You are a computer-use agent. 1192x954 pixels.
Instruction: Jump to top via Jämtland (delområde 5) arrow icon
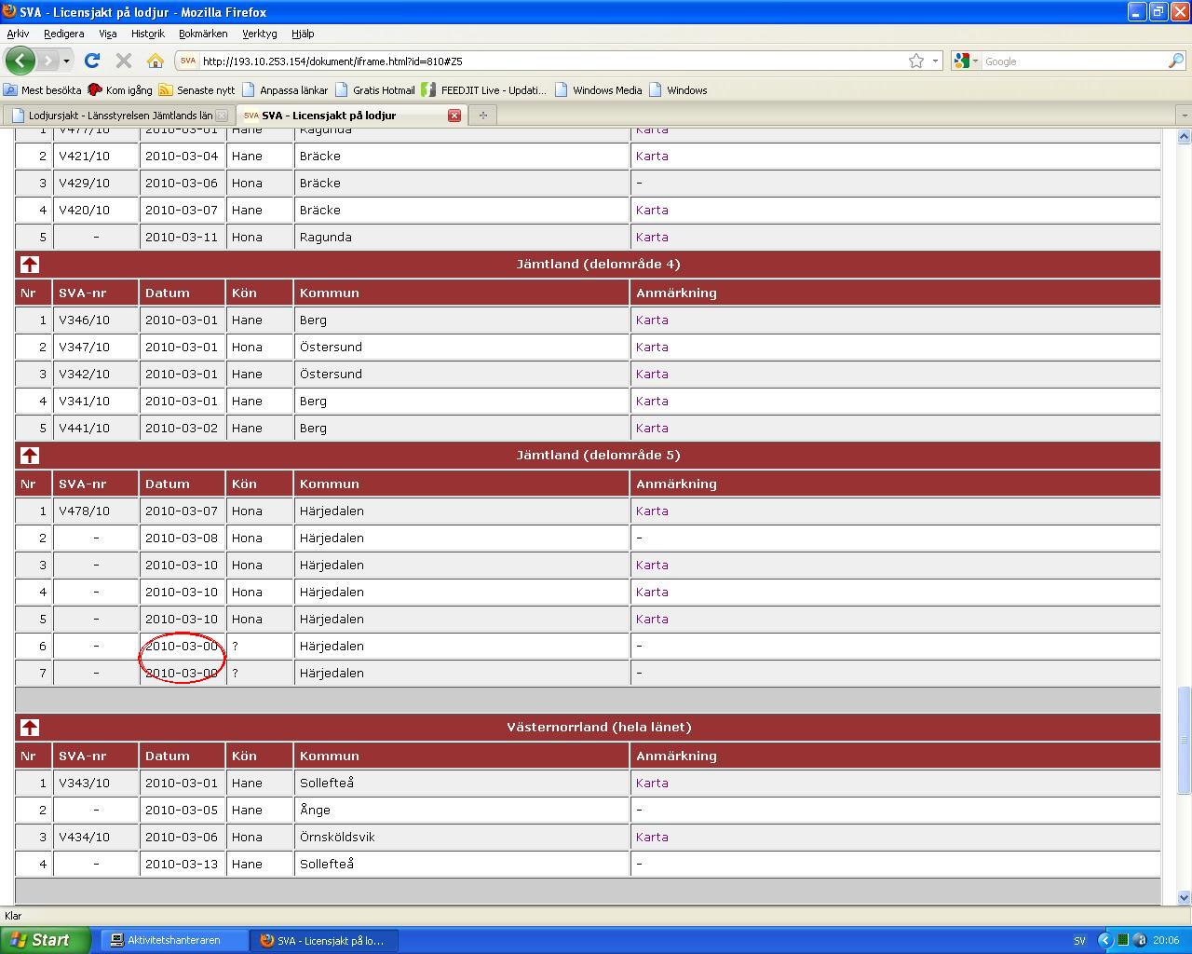click(x=30, y=456)
